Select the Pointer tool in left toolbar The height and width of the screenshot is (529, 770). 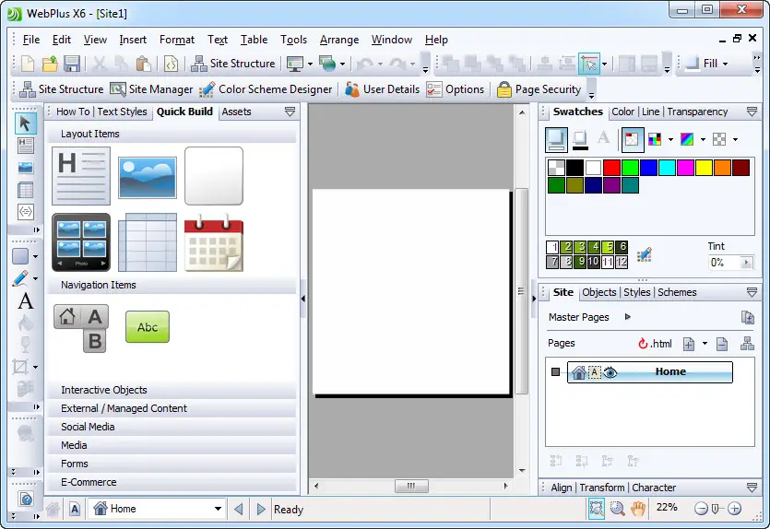tap(25, 123)
